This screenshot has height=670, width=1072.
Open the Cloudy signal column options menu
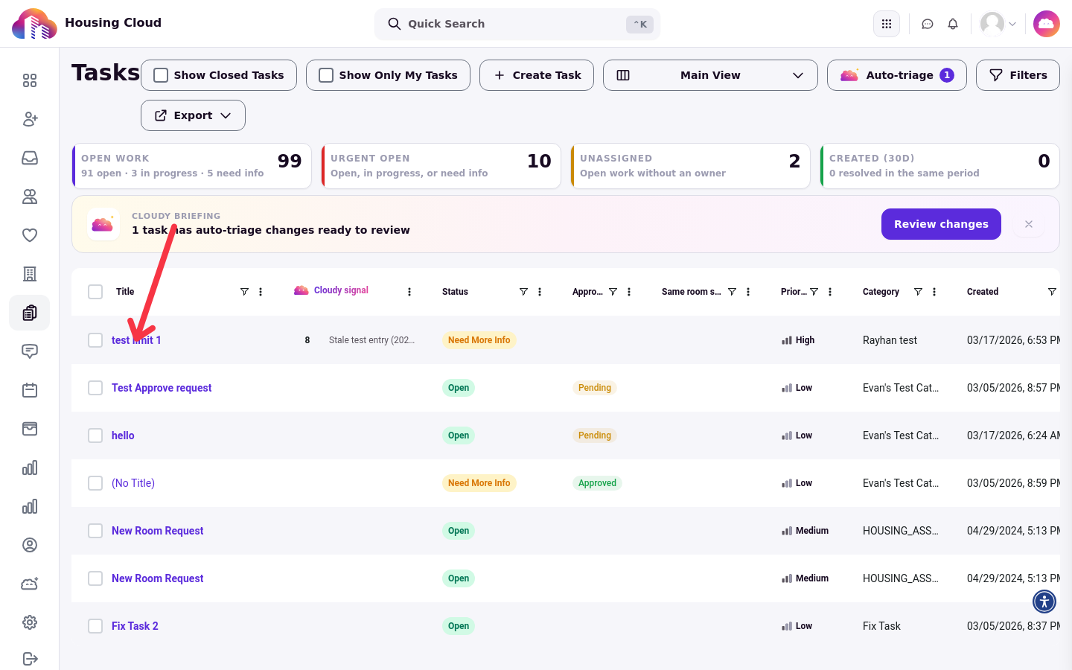pos(409,292)
